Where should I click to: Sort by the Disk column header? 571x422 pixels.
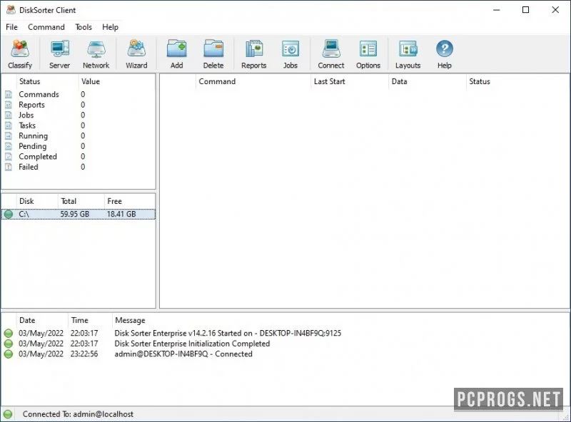pos(37,201)
